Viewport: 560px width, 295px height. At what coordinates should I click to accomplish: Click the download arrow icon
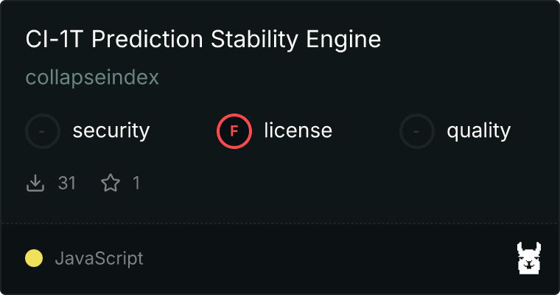tap(35, 183)
